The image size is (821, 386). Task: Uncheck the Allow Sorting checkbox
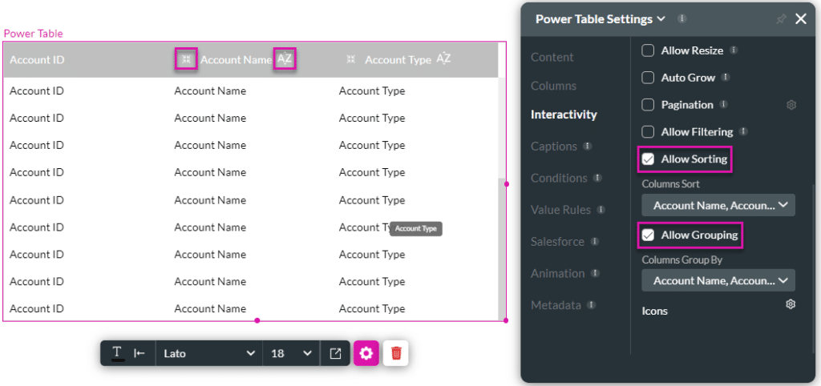649,159
